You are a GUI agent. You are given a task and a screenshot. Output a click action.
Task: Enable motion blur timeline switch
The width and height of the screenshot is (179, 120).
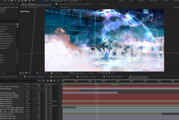coord(54,81)
